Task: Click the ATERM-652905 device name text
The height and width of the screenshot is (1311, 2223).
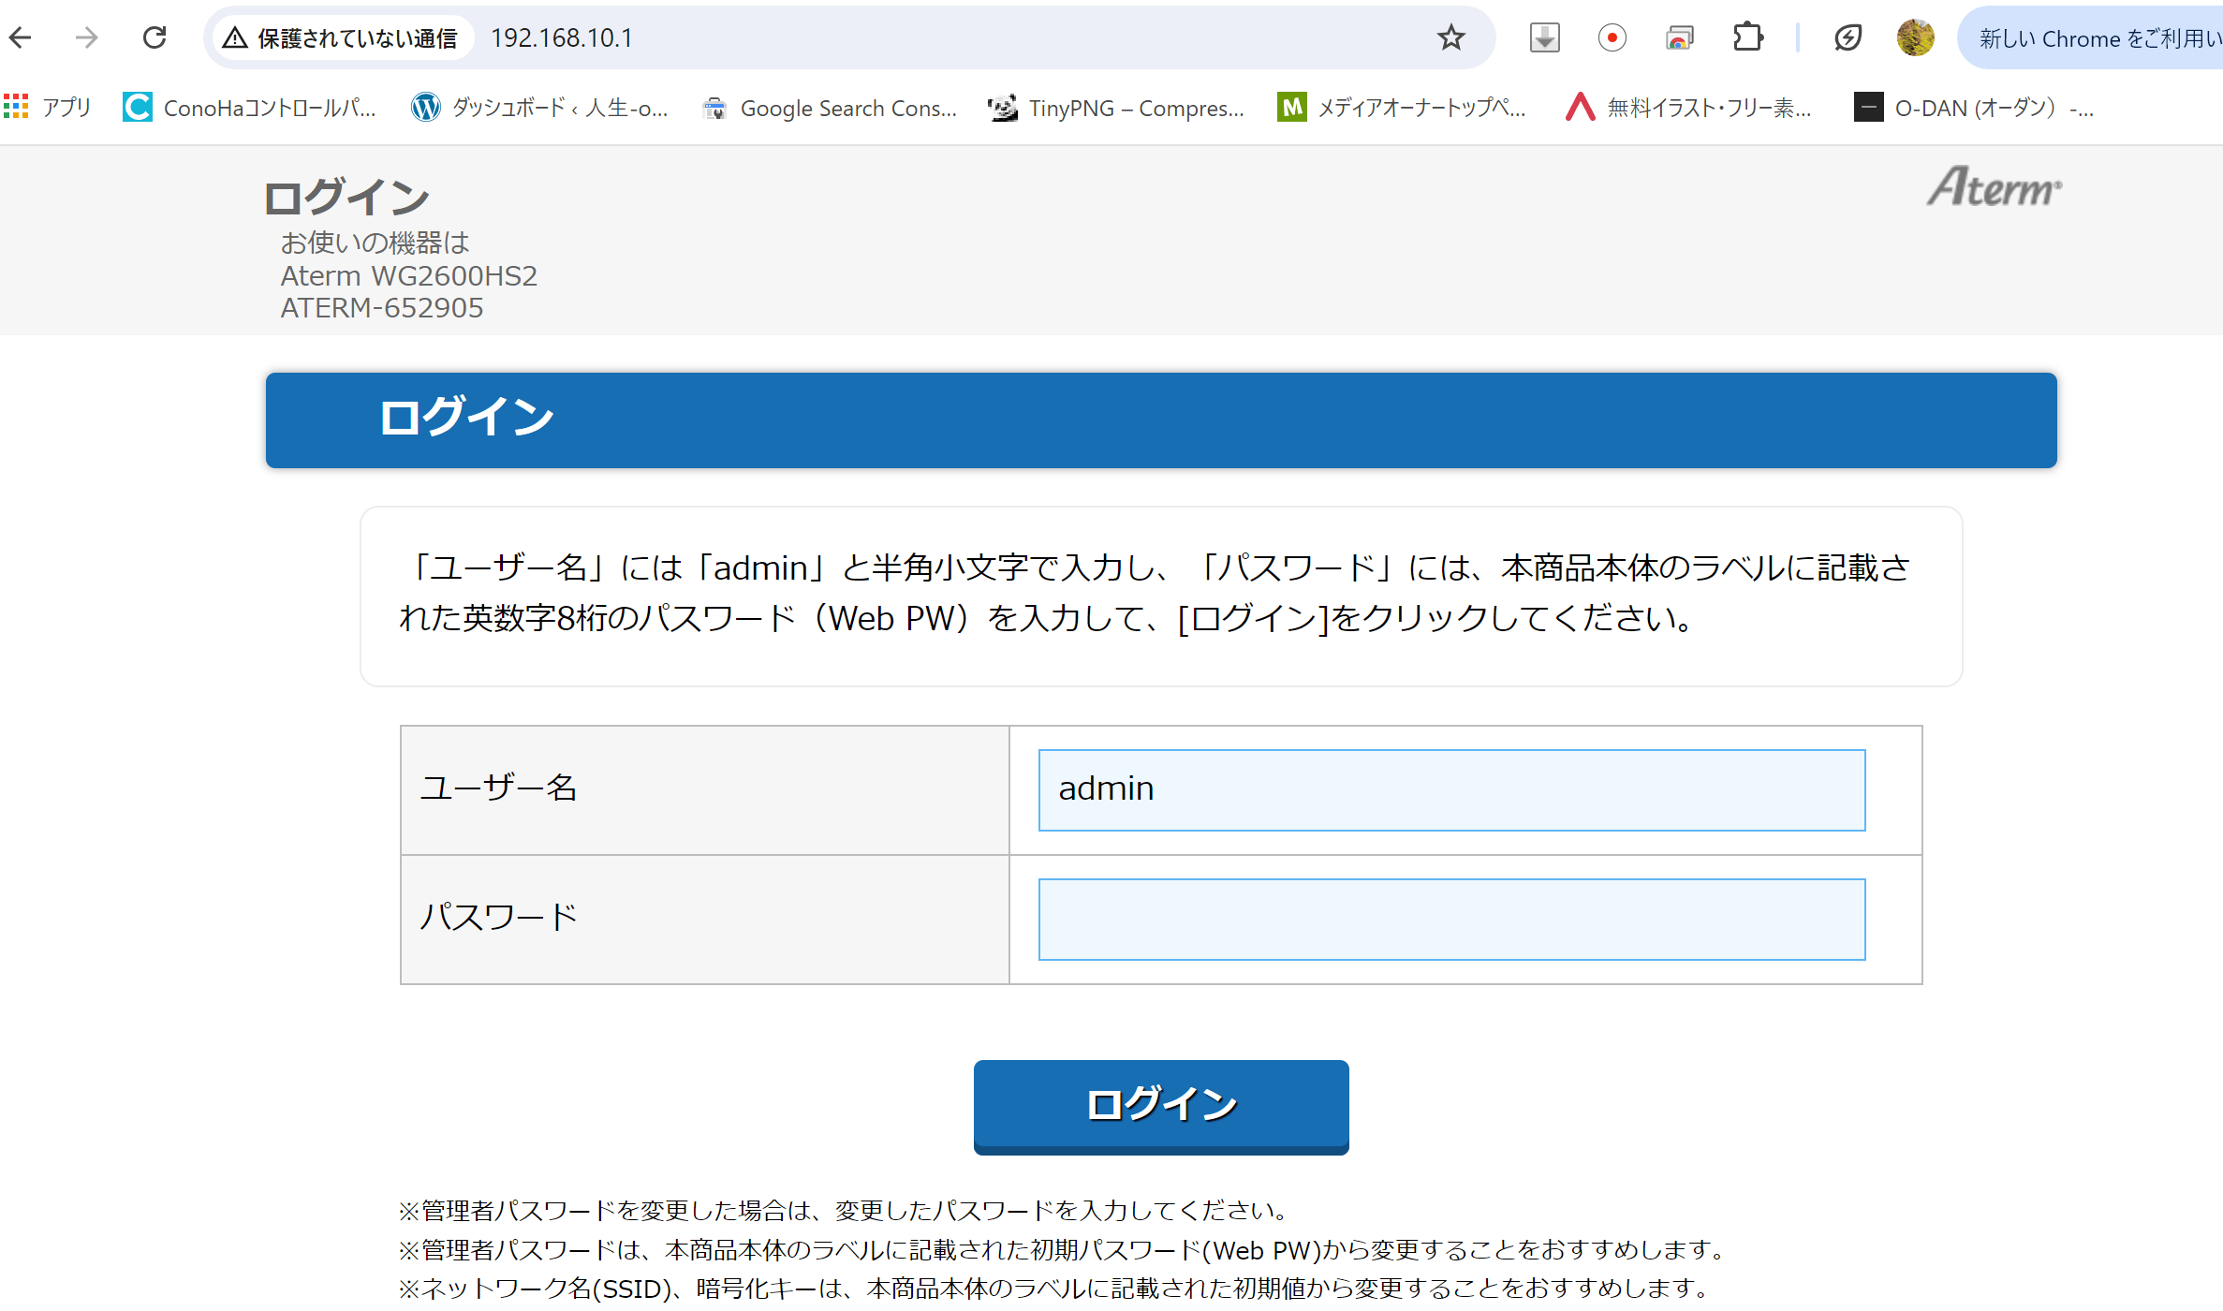Action: click(x=382, y=307)
